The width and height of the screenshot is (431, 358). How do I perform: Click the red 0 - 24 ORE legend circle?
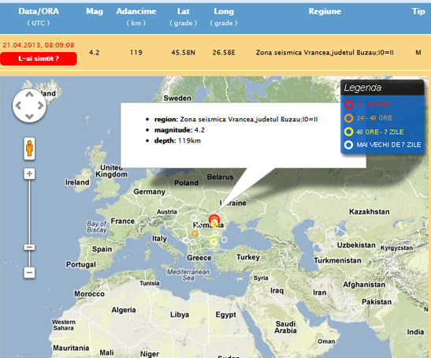[x=348, y=105]
